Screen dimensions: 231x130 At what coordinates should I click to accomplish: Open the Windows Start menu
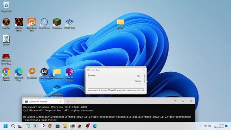pos(5,126)
